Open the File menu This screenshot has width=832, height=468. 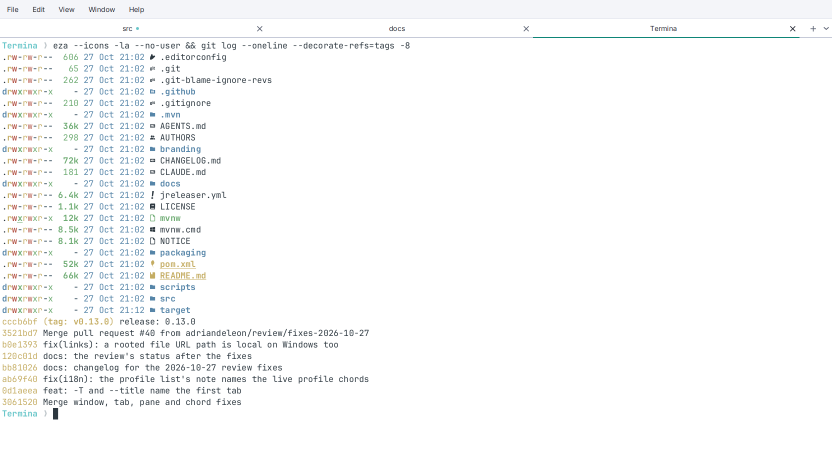12,9
